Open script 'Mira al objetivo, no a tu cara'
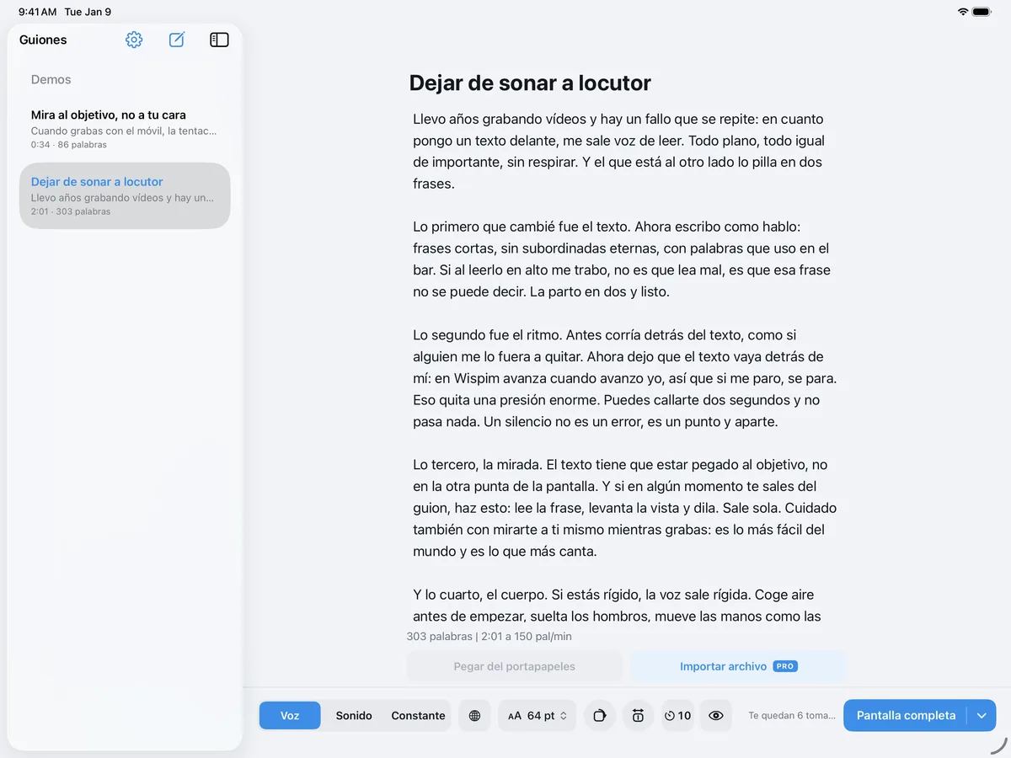1011x758 pixels. (x=125, y=129)
